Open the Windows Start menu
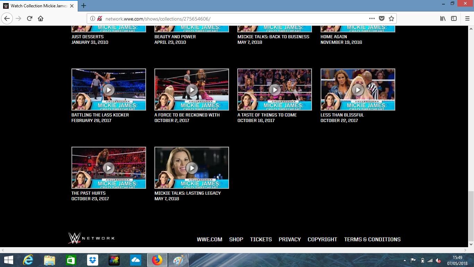This screenshot has height=267, width=474. pyautogui.click(x=8, y=260)
